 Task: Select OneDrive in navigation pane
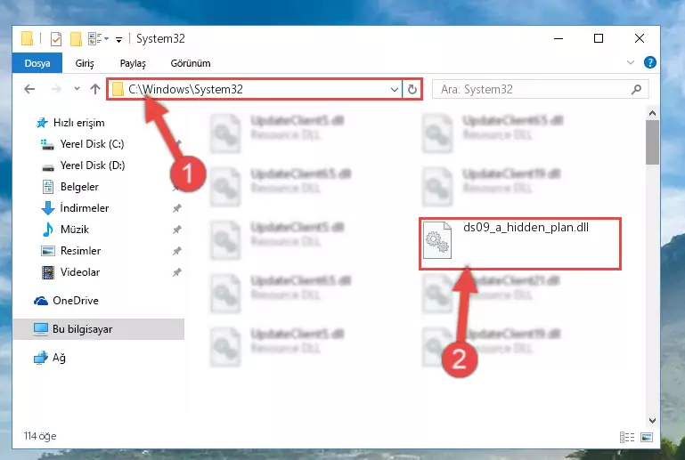(x=75, y=301)
